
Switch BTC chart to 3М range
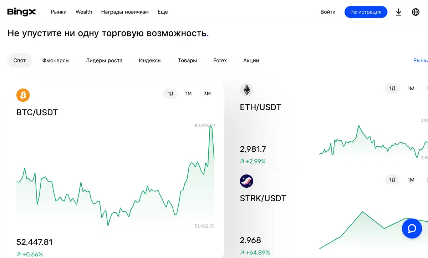(x=207, y=94)
